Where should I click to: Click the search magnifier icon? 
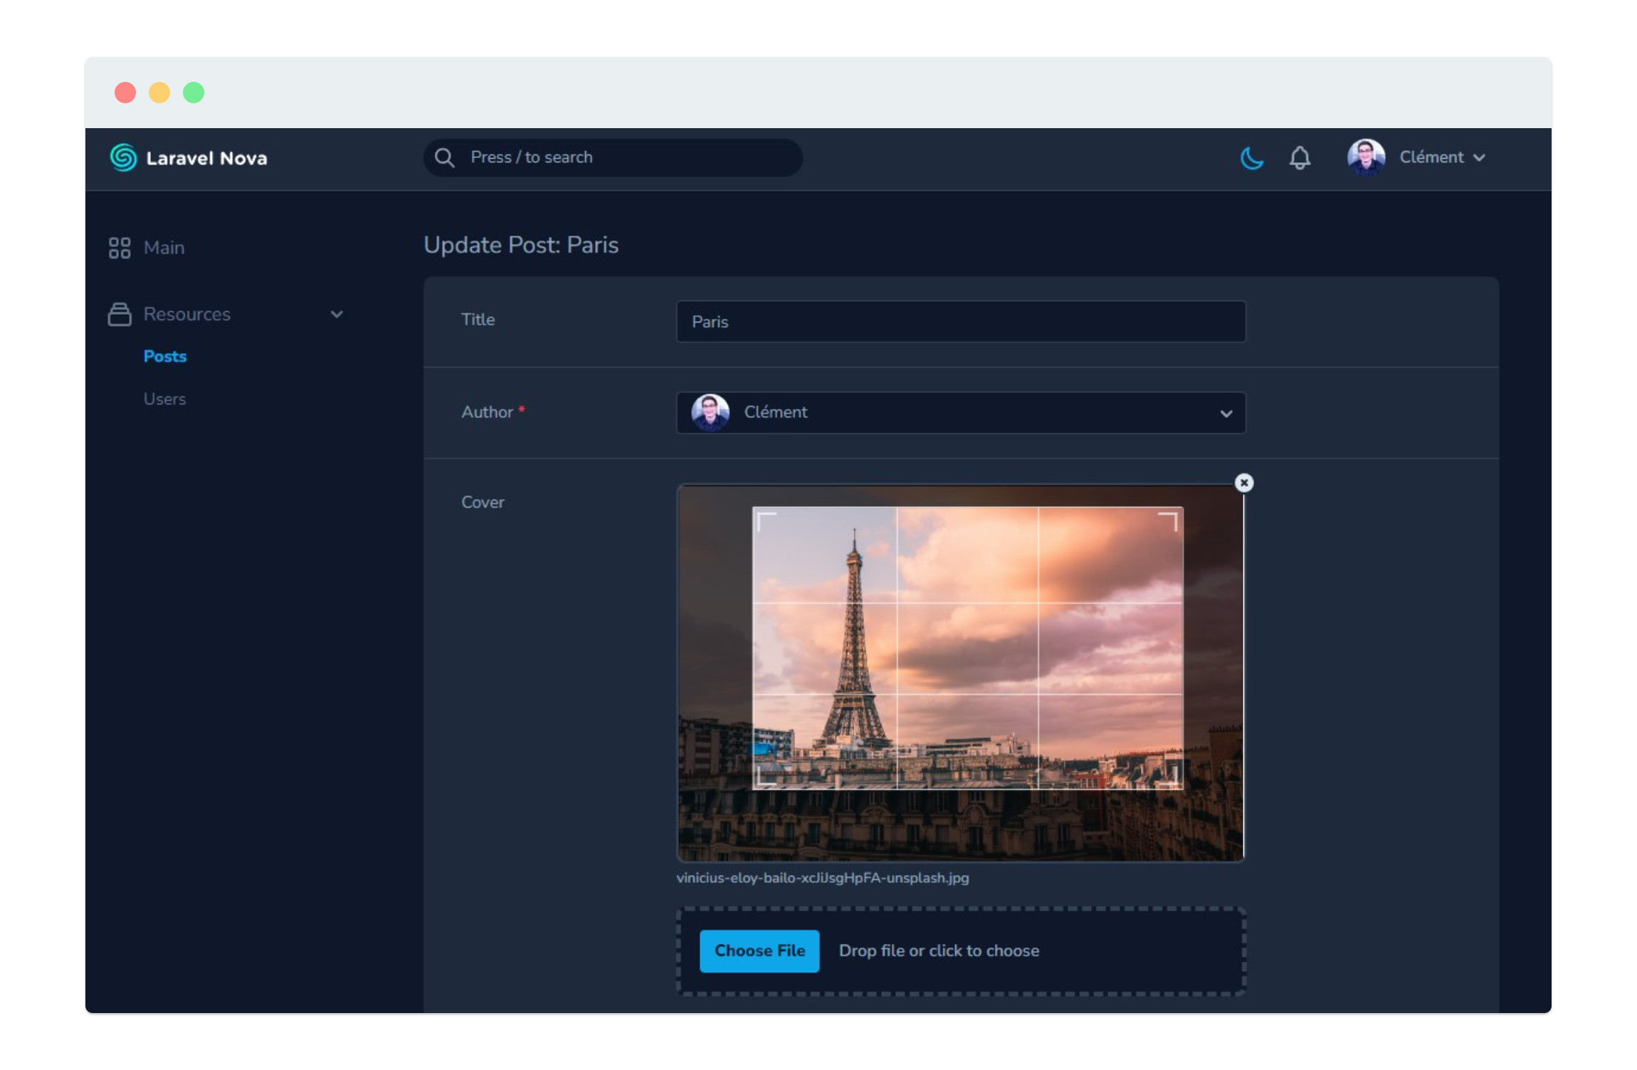coord(445,158)
